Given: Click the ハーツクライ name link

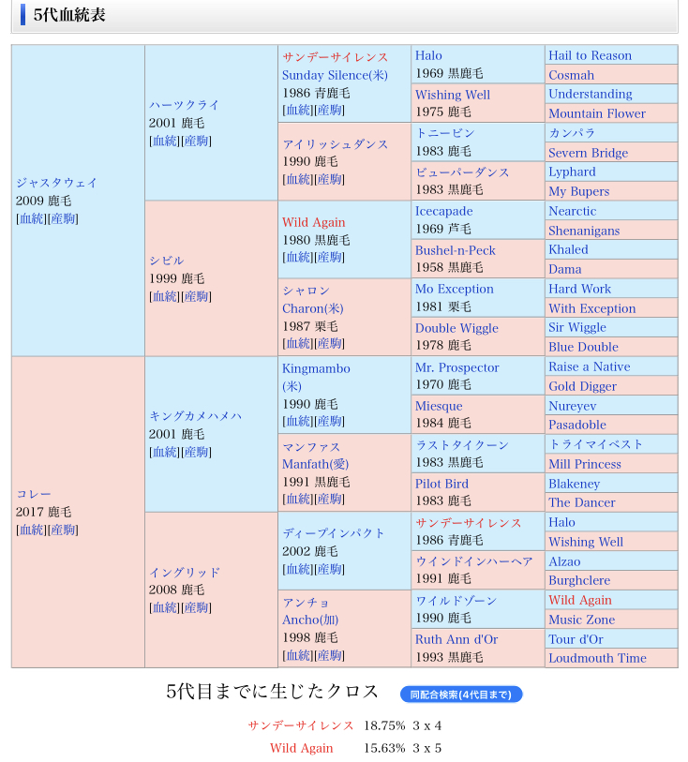Looking at the screenshot, I should point(184,105).
